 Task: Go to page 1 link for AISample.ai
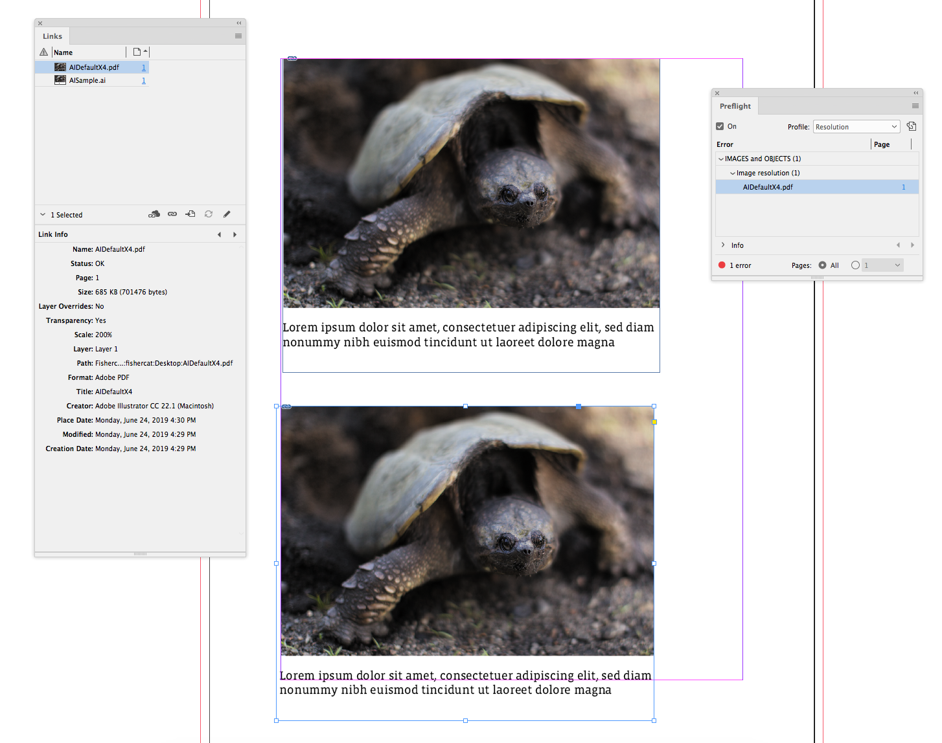144,80
